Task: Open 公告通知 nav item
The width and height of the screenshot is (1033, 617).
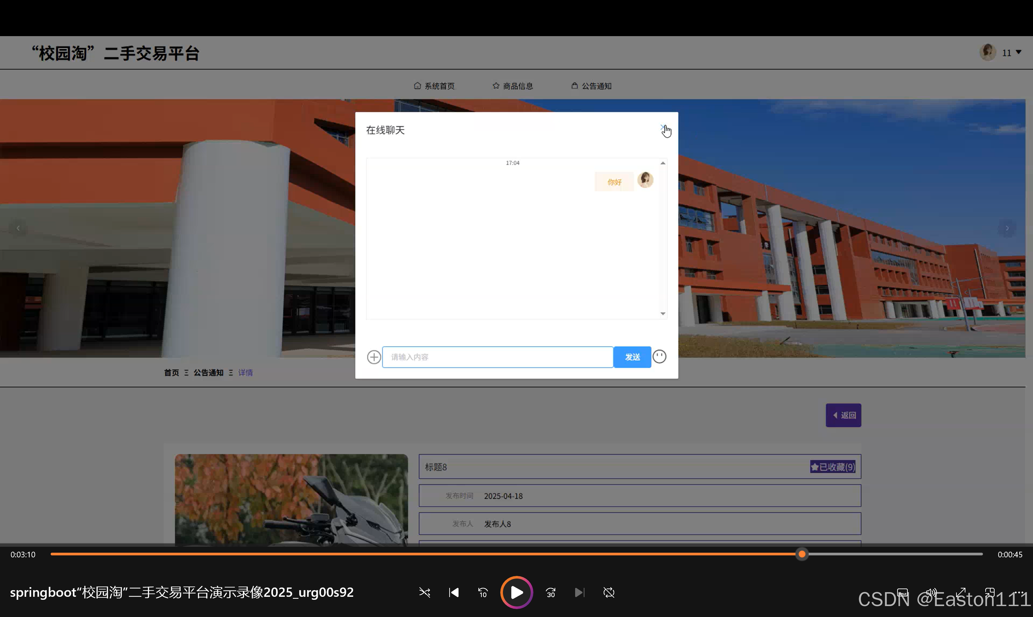Action: pyautogui.click(x=591, y=85)
